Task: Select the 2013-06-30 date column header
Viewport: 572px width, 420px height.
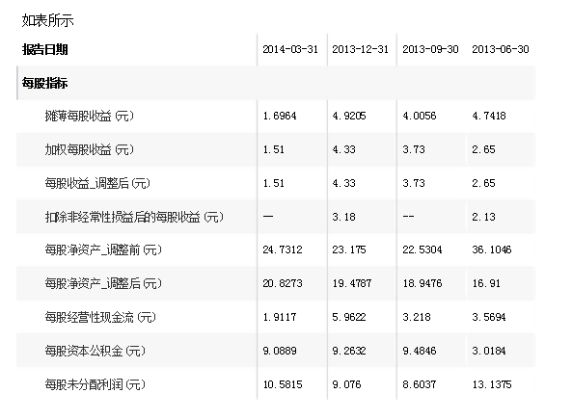Action: (x=500, y=49)
